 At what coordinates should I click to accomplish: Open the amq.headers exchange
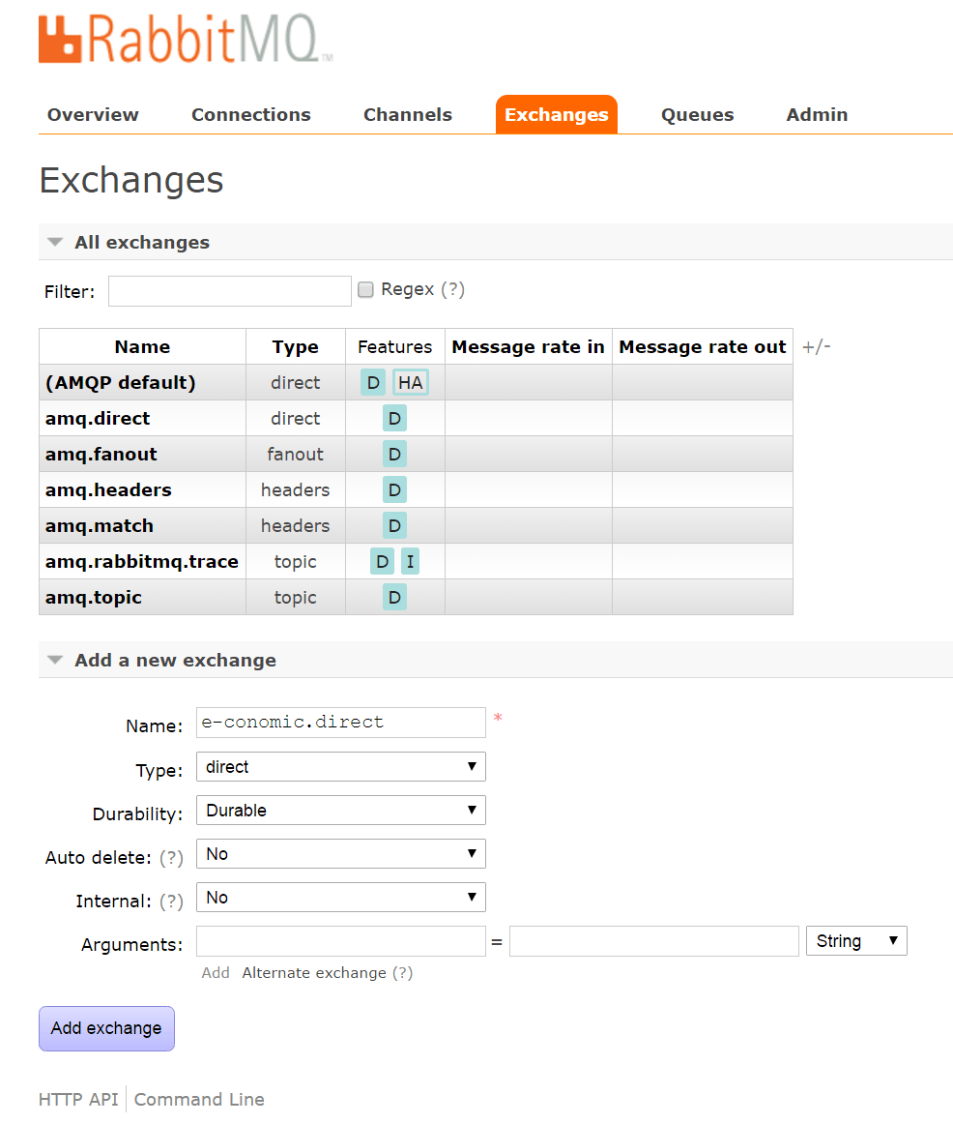[x=108, y=490]
